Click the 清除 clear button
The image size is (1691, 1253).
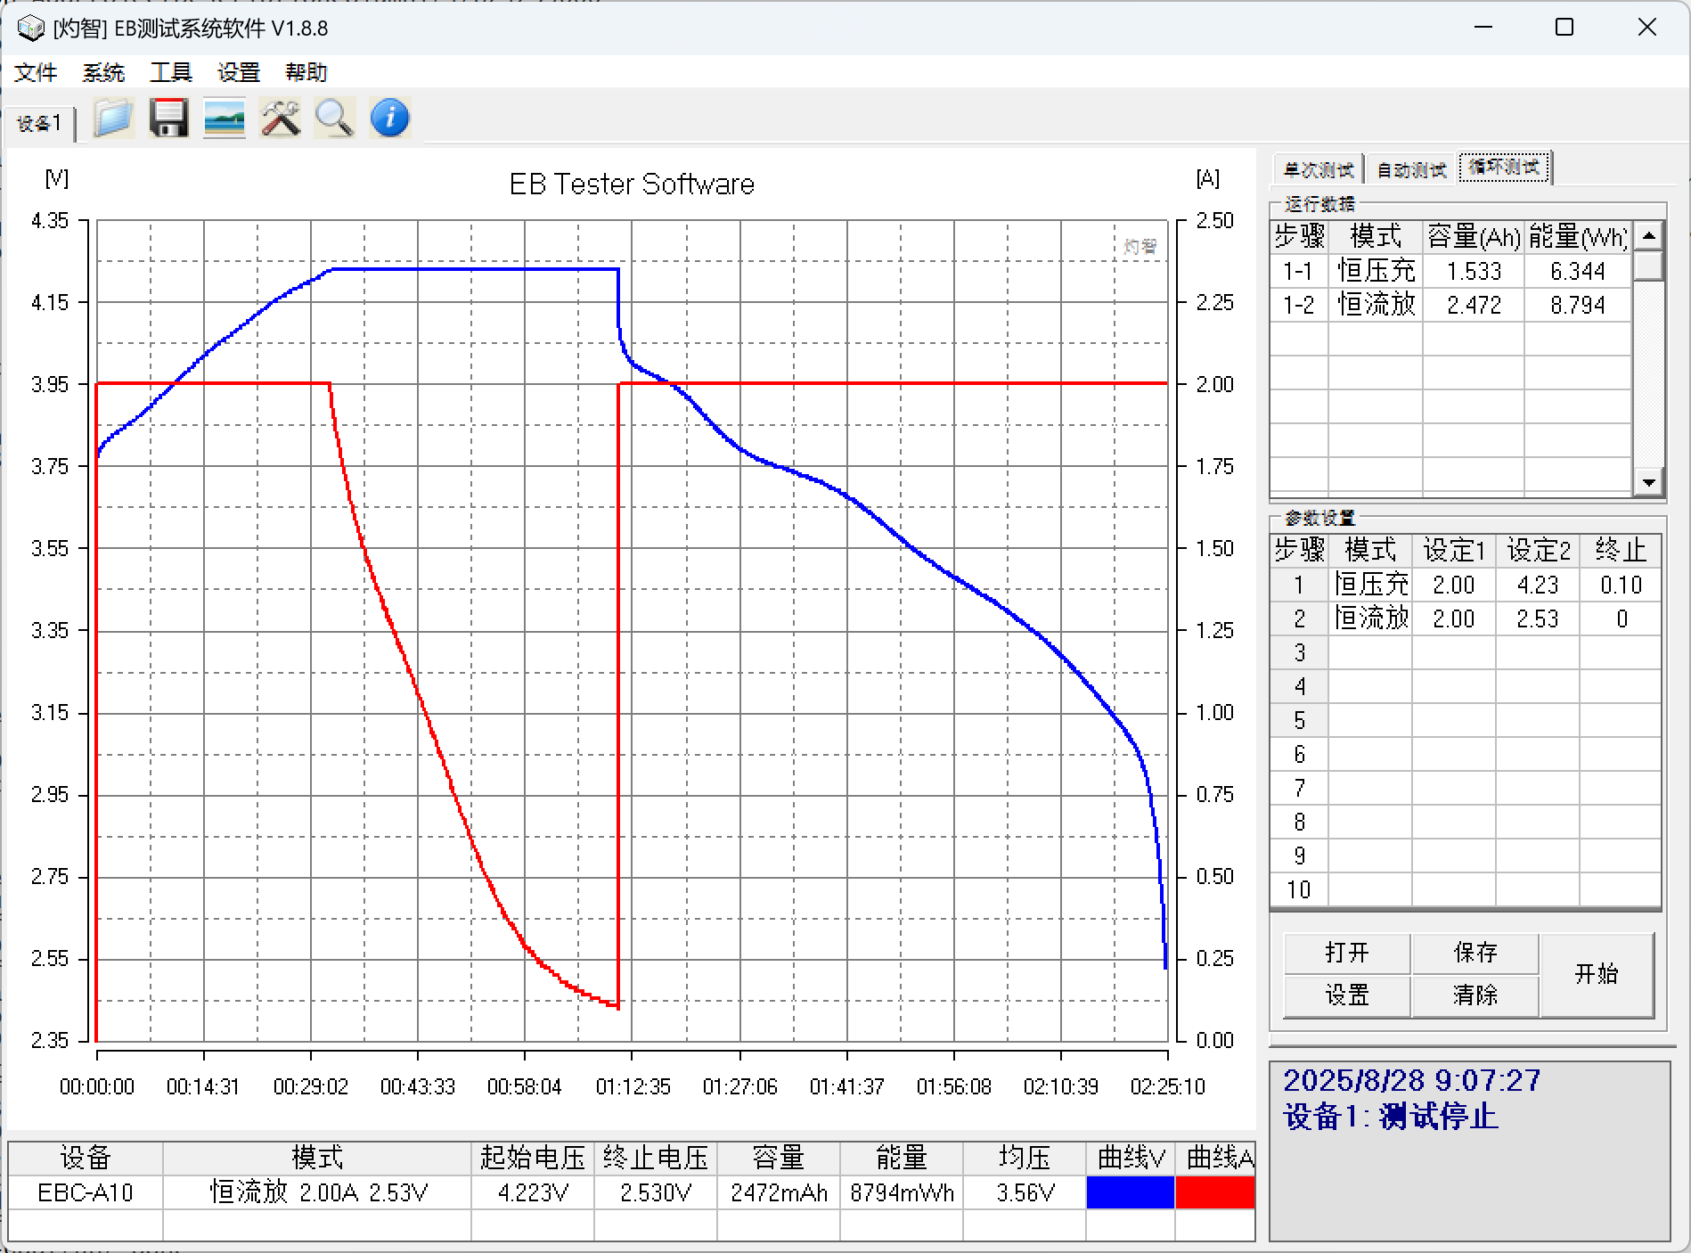pyautogui.click(x=1475, y=995)
